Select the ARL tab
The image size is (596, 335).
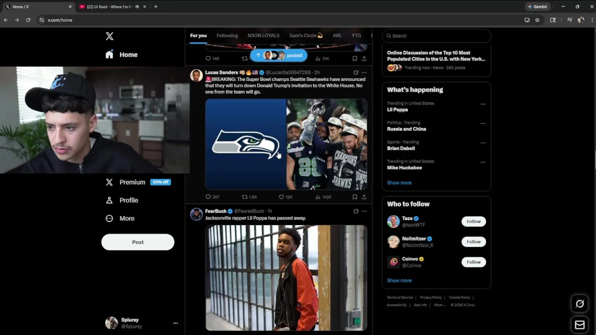tap(337, 35)
